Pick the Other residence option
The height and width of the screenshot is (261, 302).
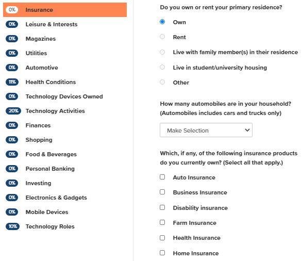click(162, 82)
